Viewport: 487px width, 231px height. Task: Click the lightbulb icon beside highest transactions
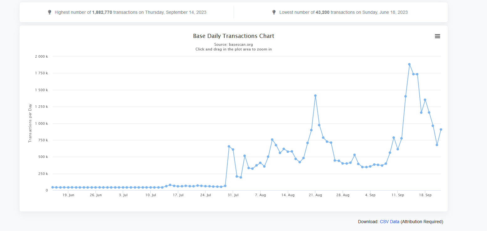(49, 12)
